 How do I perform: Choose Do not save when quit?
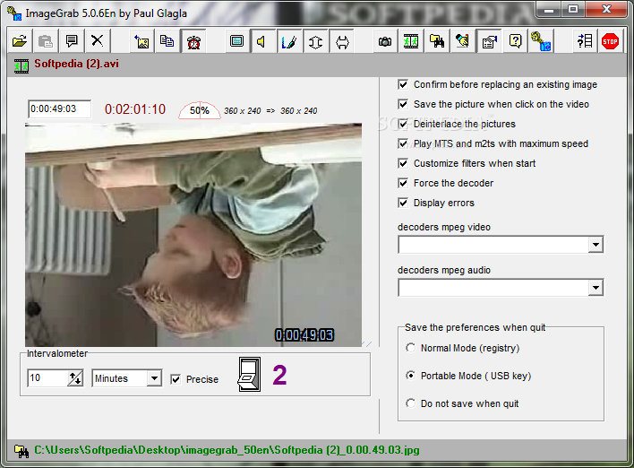click(410, 403)
